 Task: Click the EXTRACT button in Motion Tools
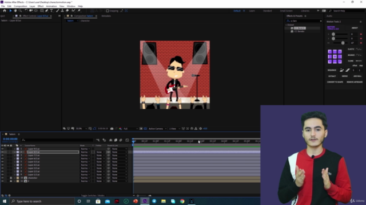[332, 76]
